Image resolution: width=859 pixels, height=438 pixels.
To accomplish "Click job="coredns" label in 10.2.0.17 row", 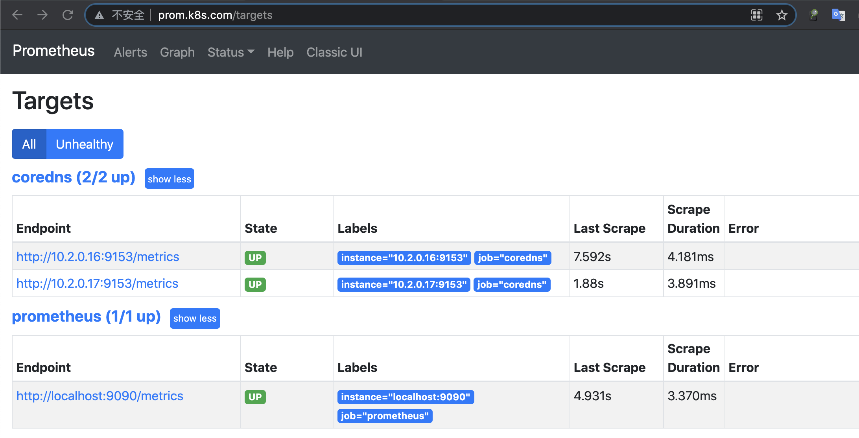I will pos(512,284).
